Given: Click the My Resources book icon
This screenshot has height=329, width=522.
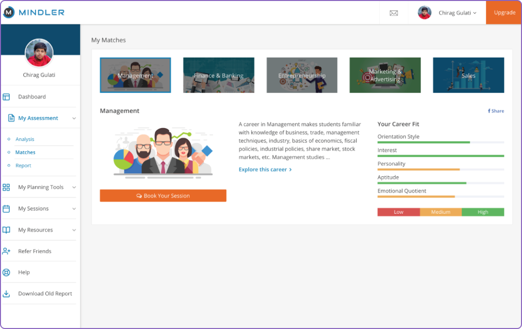Looking at the screenshot, I should click(6, 230).
